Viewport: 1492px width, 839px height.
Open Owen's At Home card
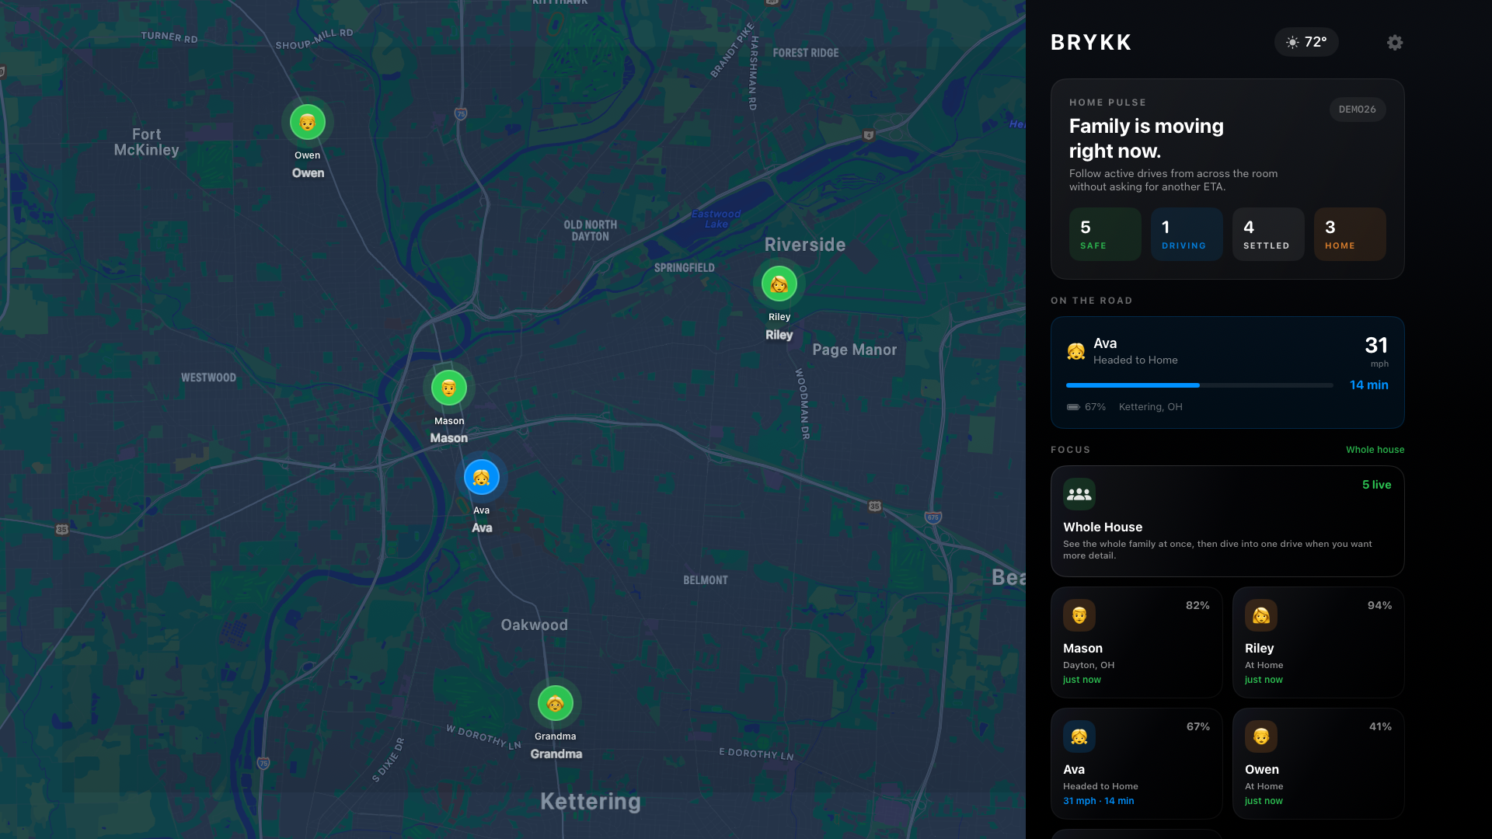tap(1318, 763)
